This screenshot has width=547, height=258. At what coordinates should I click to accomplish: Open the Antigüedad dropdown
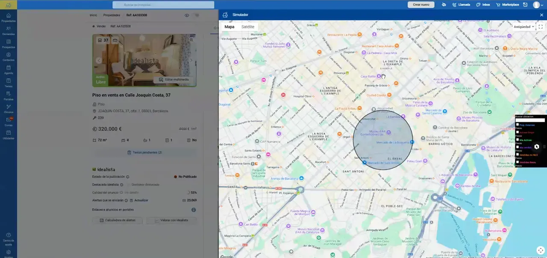coord(523,26)
